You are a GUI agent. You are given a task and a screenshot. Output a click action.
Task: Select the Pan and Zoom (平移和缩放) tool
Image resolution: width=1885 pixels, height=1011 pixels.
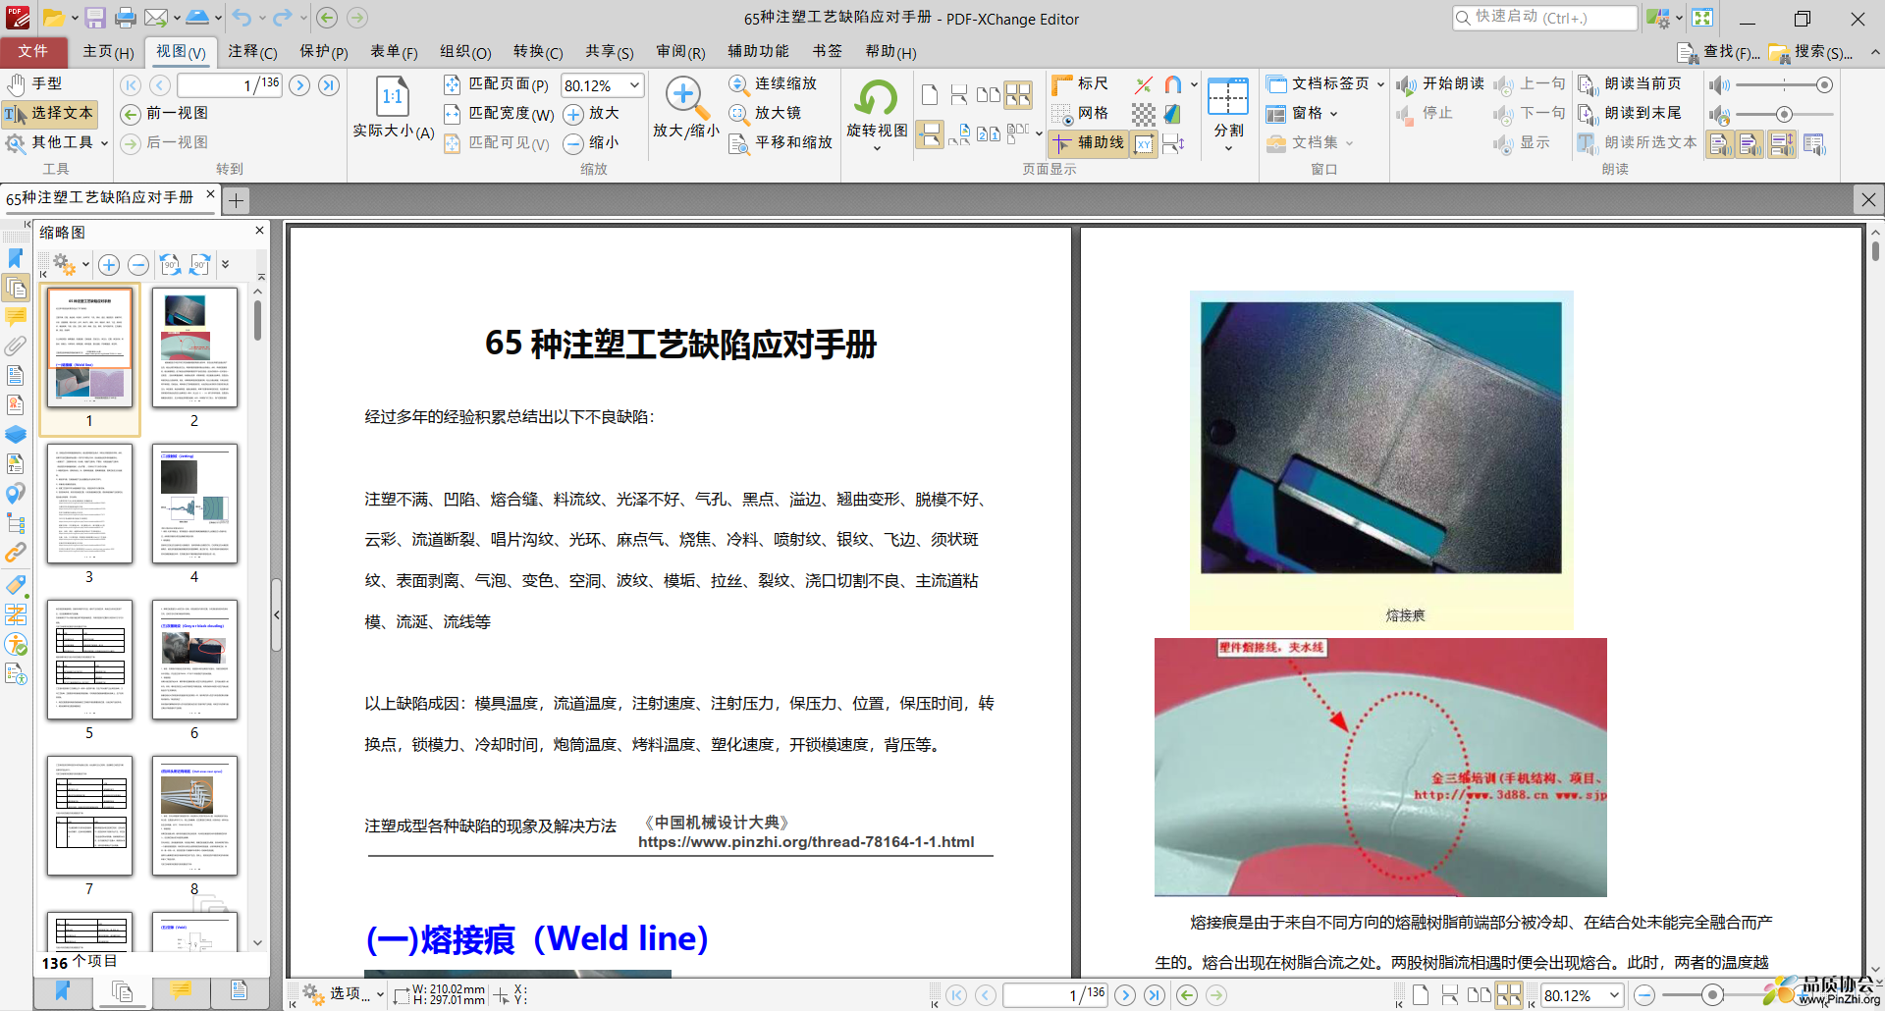[781, 143]
